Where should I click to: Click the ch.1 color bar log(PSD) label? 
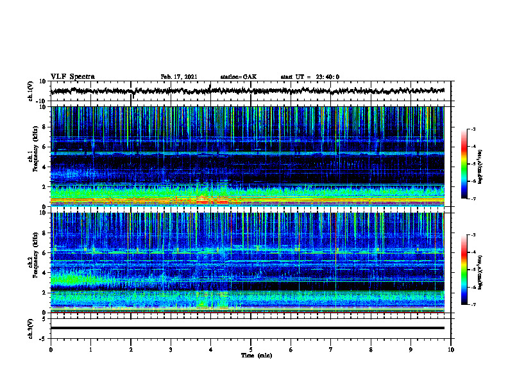click(480, 167)
